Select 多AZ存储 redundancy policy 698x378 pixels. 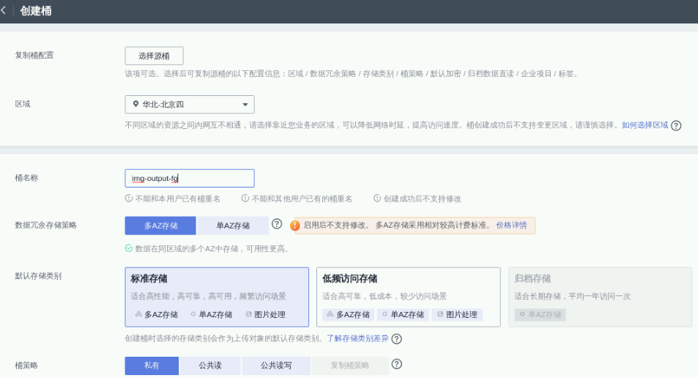coord(160,226)
